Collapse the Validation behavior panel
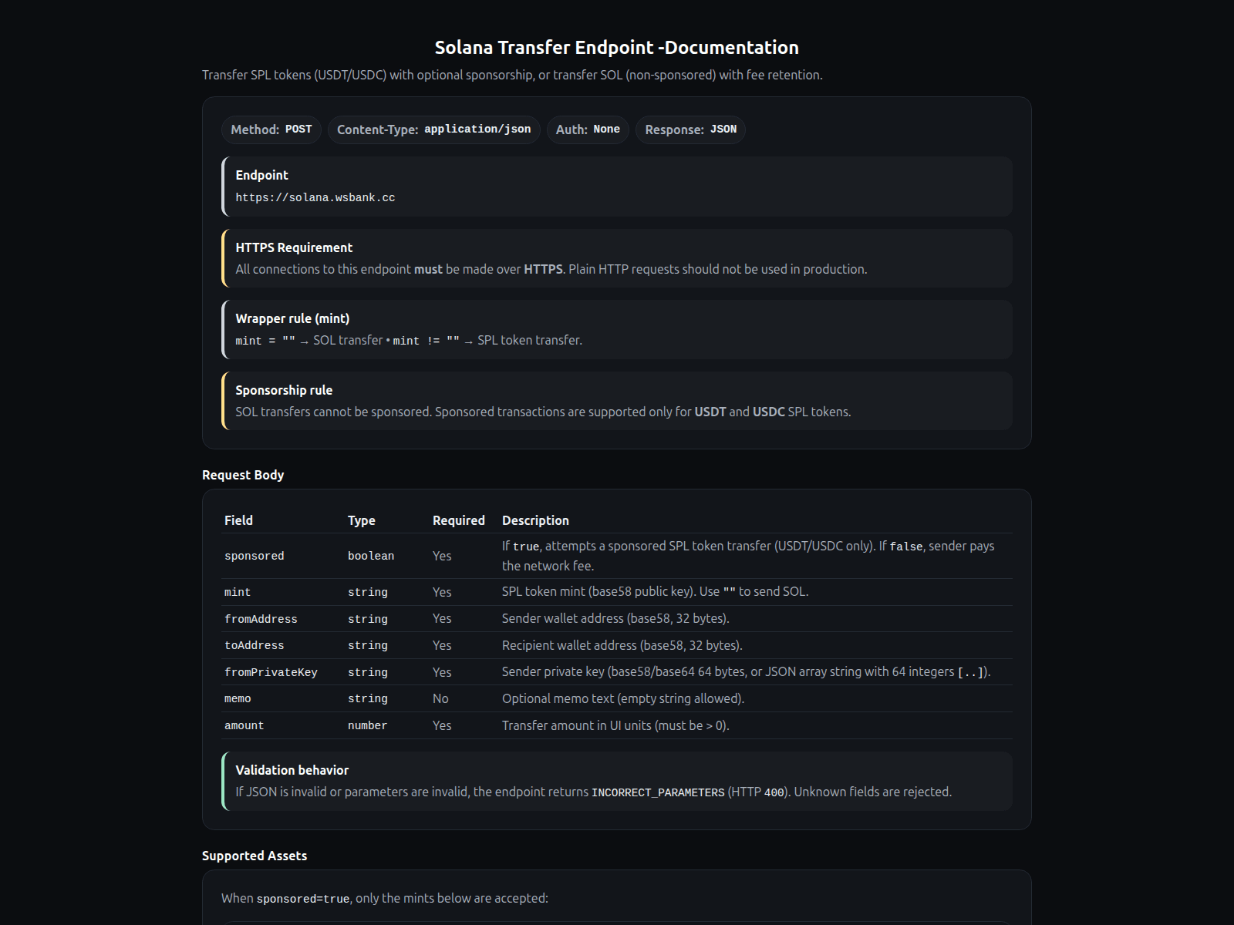Viewport: 1234px width, 925px height. [292, 769]
